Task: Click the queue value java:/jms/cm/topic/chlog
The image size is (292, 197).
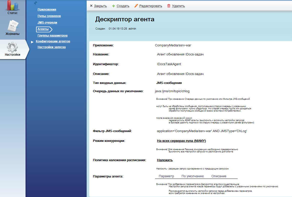Action: pyautogui.click(x=172, y=91)
